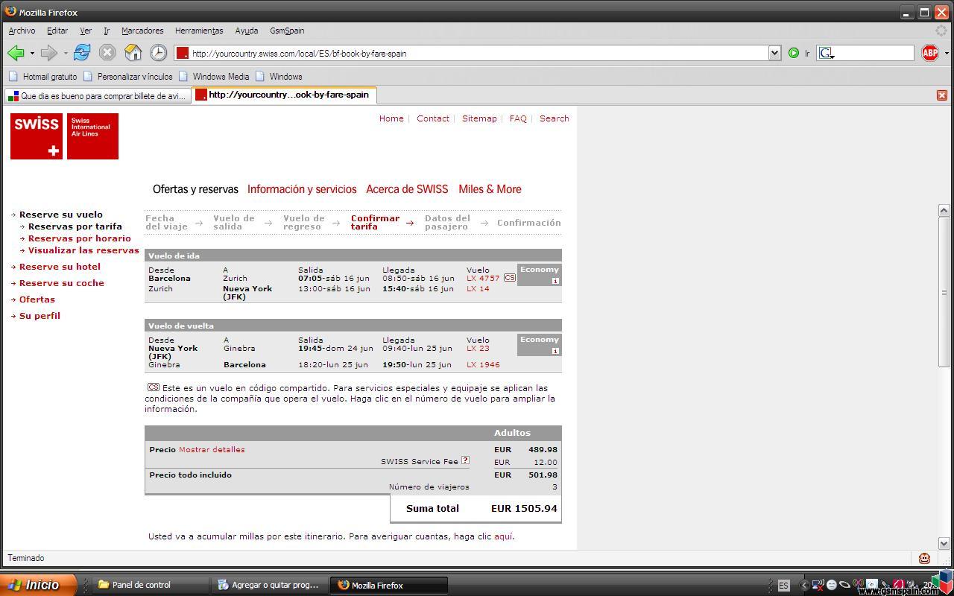Click flight number LX 4757
Image resolution: width=954 pixels, height=596 pixels.
(483, 278)
